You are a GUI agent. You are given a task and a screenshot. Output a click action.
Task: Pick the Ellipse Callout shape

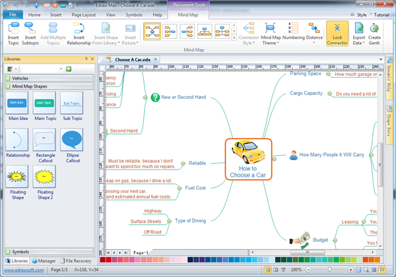pyautogui.click(x=72, y=140)
